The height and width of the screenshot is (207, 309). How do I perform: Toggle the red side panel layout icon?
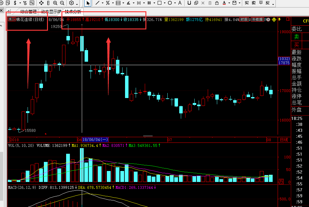[288, 19]
